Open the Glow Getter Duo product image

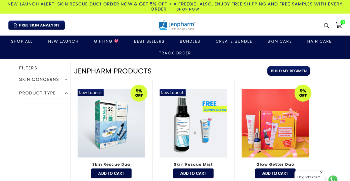(275, 124)
